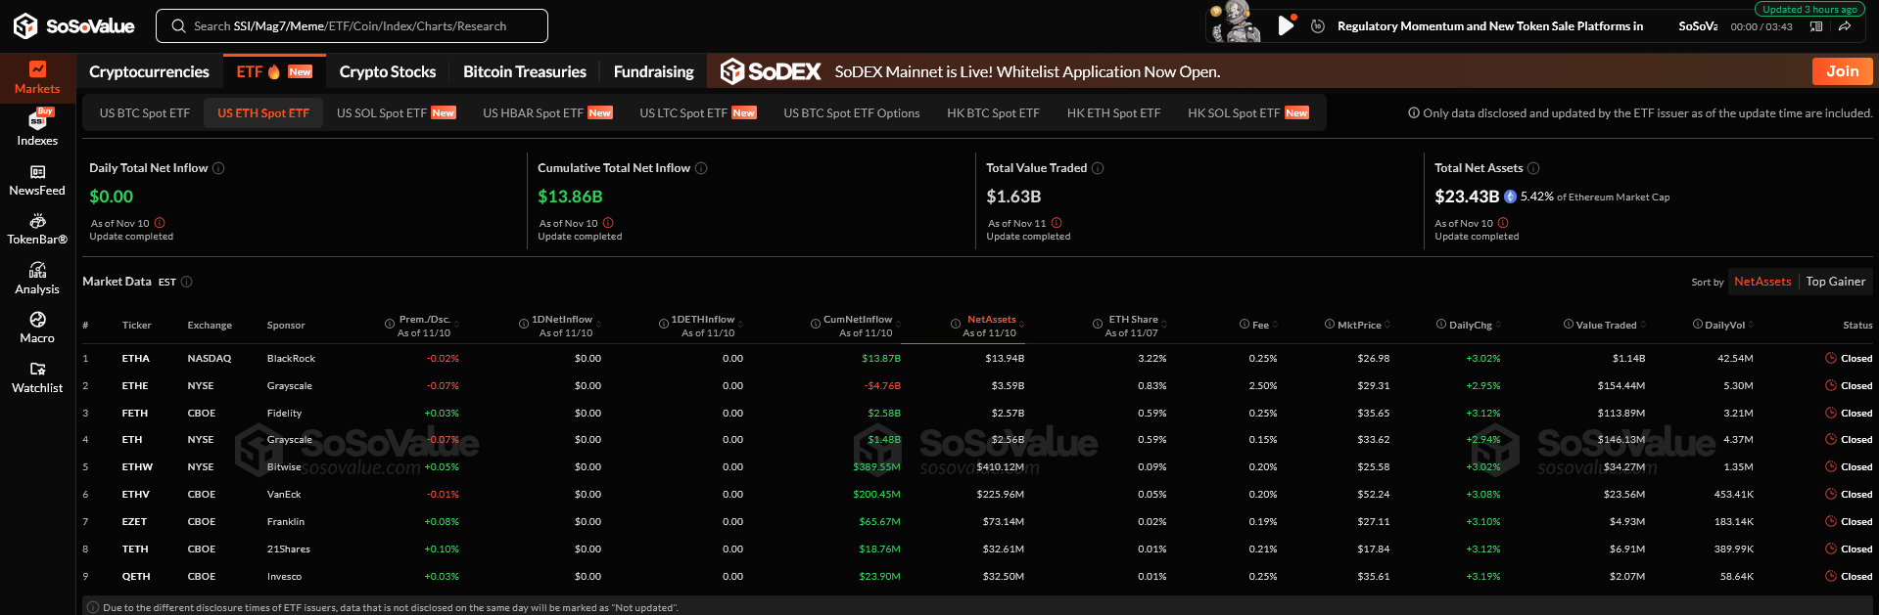Viewport: 1879px width, 615px height.
Task: Open Data Analysis in the sidebar
Action: point(37,279)
